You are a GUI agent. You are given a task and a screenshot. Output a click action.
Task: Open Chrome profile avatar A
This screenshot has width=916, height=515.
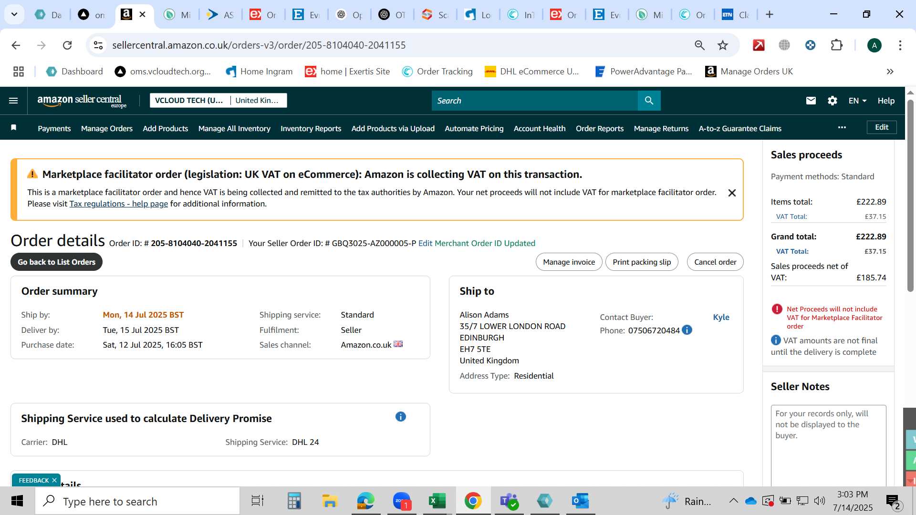(874, 45)
